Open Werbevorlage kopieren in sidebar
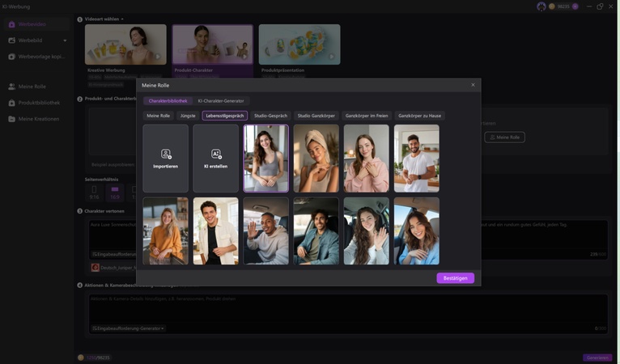This screenshot has height=364, width=620. pyautogui.click(x=36, y=57)
